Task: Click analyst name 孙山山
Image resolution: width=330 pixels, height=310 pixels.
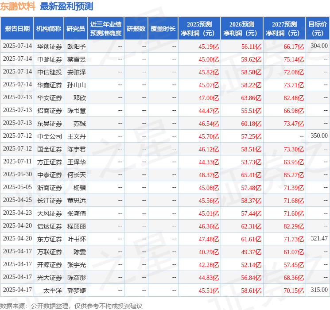Action: [x=76, y=85]
